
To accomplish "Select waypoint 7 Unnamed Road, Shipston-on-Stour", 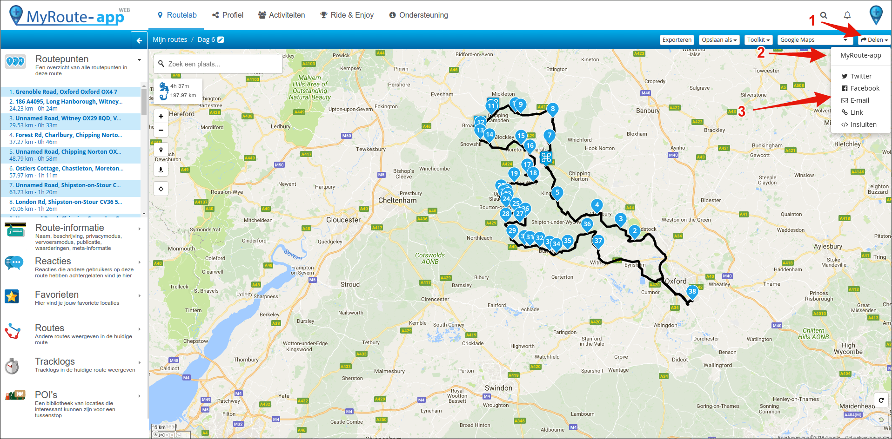I will [x=71, y=189].
